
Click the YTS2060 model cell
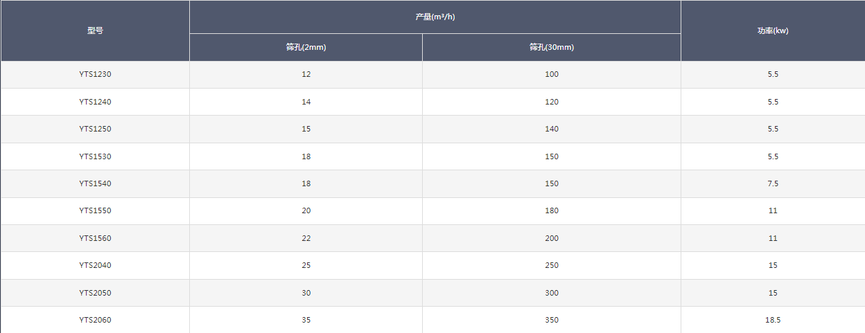coord(95,320)
